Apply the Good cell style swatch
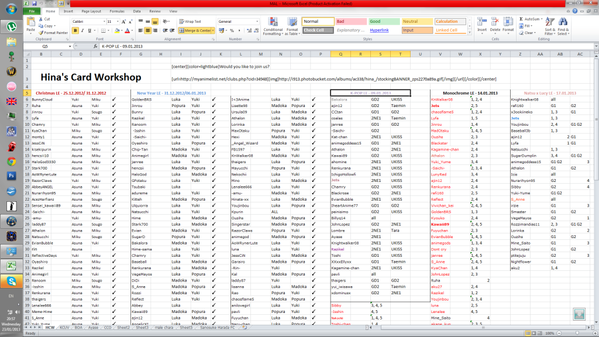 point(383,22)
